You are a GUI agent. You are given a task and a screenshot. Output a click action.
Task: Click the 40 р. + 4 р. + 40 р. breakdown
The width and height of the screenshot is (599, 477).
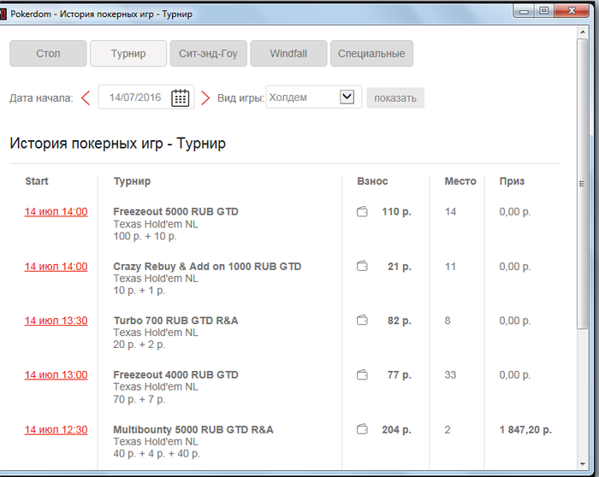click(x=157, y=454)
